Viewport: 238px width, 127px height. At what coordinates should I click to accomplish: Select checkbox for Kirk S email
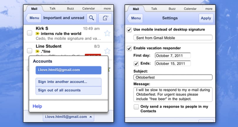coord(29,33)
